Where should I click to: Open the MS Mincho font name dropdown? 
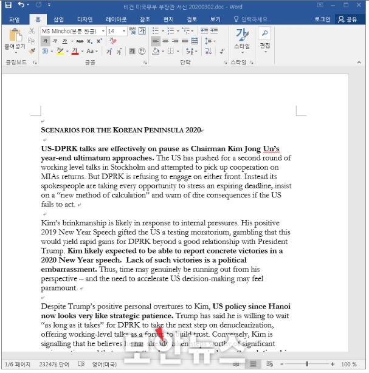pyautogui.click(x=103, y=31)
